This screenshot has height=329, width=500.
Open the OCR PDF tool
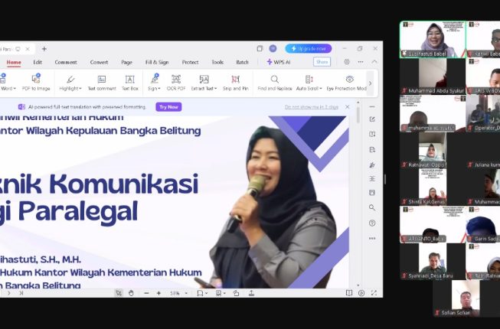(176, 83)
